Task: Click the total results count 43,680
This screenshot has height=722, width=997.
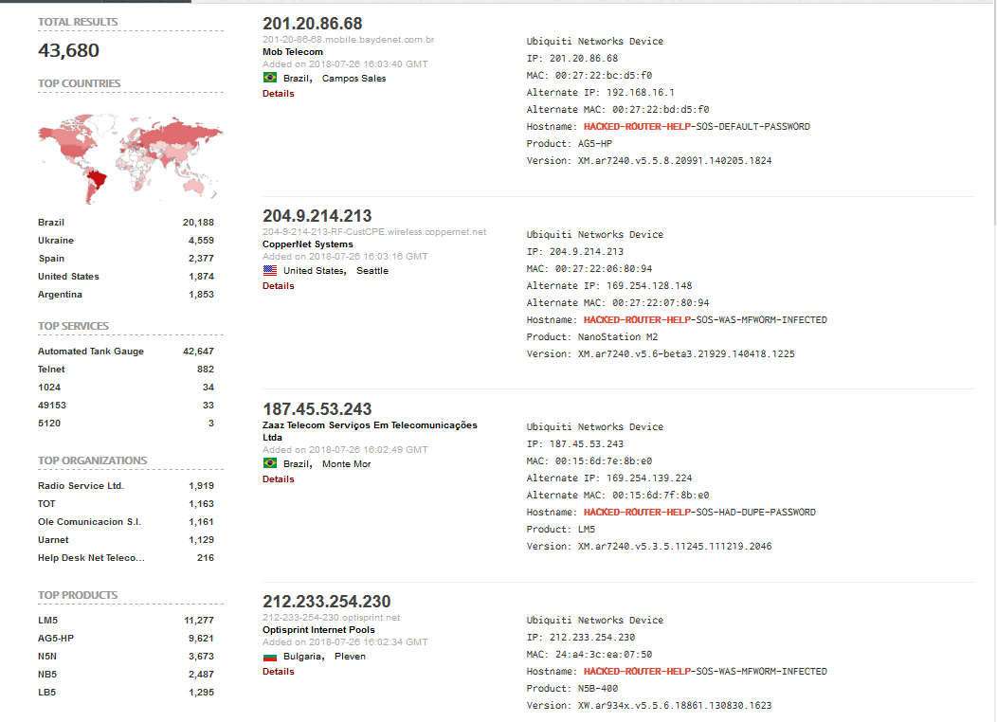Action: click(x=68, y=50)
